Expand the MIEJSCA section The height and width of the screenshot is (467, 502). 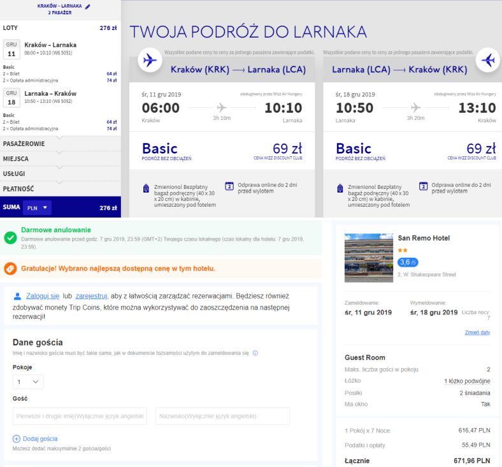(60, 159)
